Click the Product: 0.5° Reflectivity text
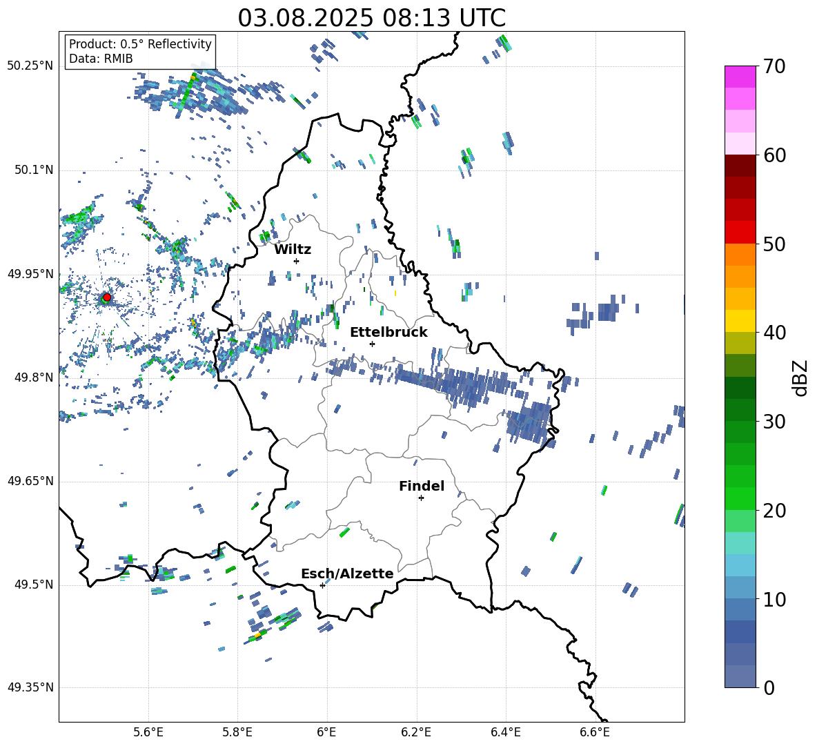Screen dimensions: 817x746 point(140,44)
